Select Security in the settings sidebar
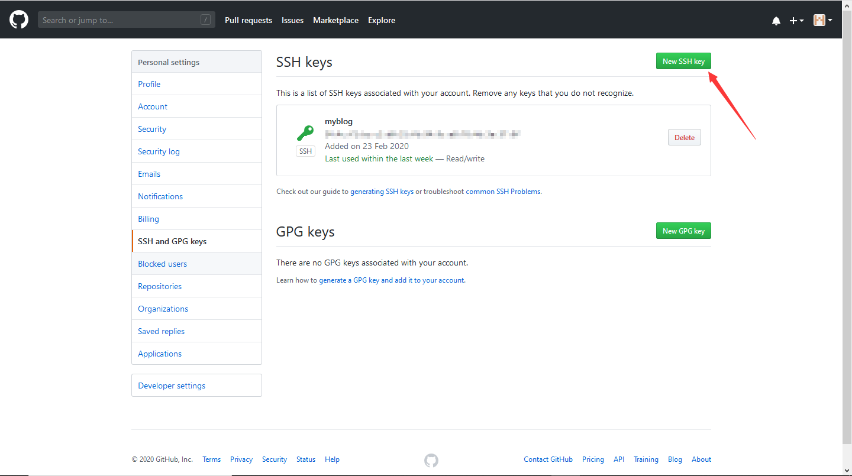 click(196, 129)
